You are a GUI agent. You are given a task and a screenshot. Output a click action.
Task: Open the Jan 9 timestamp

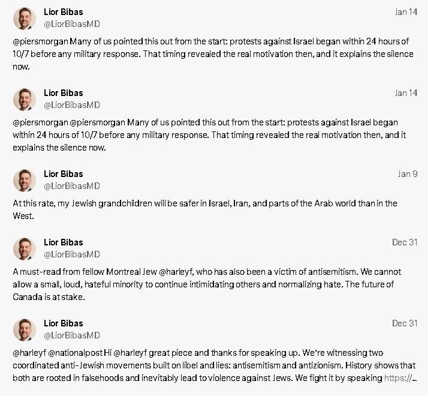[x=408, y=174]
